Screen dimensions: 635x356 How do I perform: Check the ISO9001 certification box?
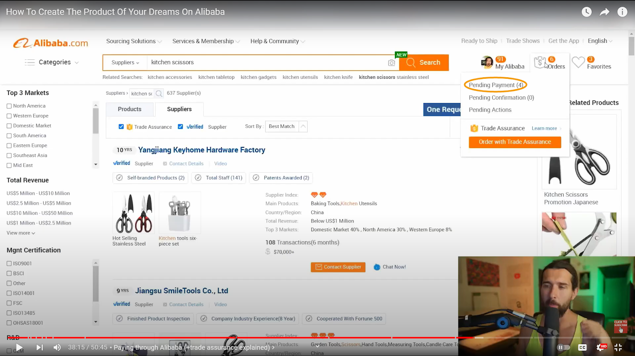tap(9, 263)
